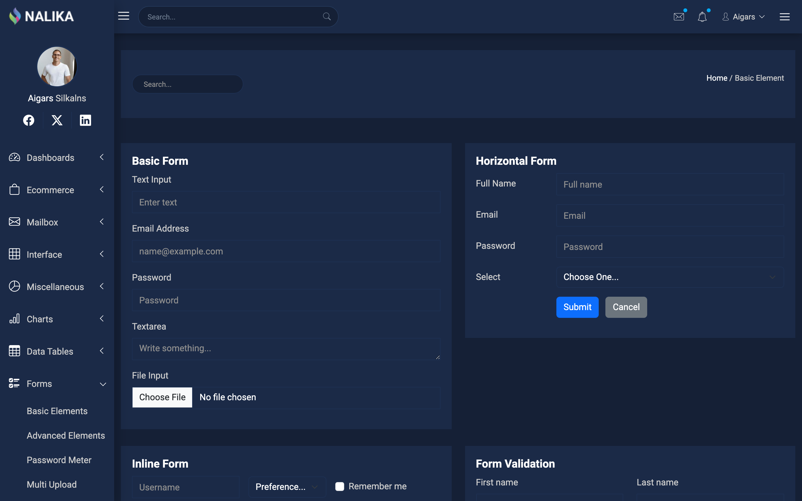This screenshot has height=501, width=802.
Task: Click the Miscellaneous pie icon
Action: 14,286
